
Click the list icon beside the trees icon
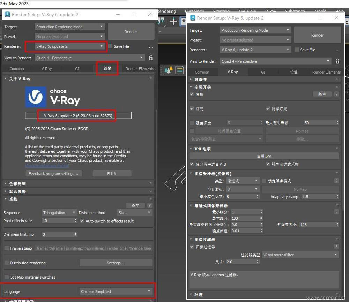(x=180, y=70)
